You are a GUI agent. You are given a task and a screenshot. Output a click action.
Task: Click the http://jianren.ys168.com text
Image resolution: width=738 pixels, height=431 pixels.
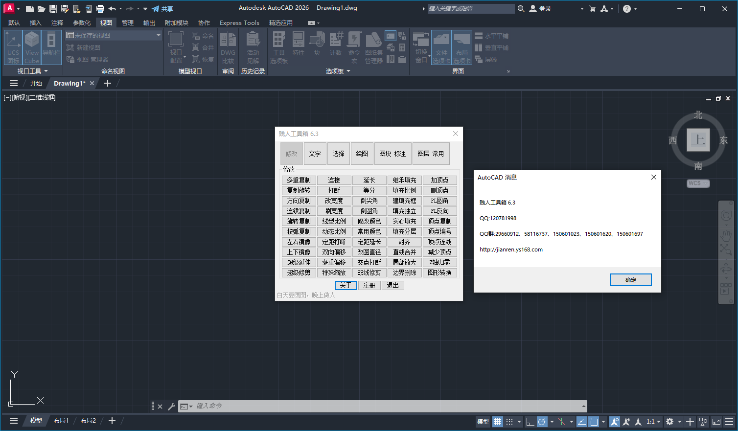[x=511, y=250]
